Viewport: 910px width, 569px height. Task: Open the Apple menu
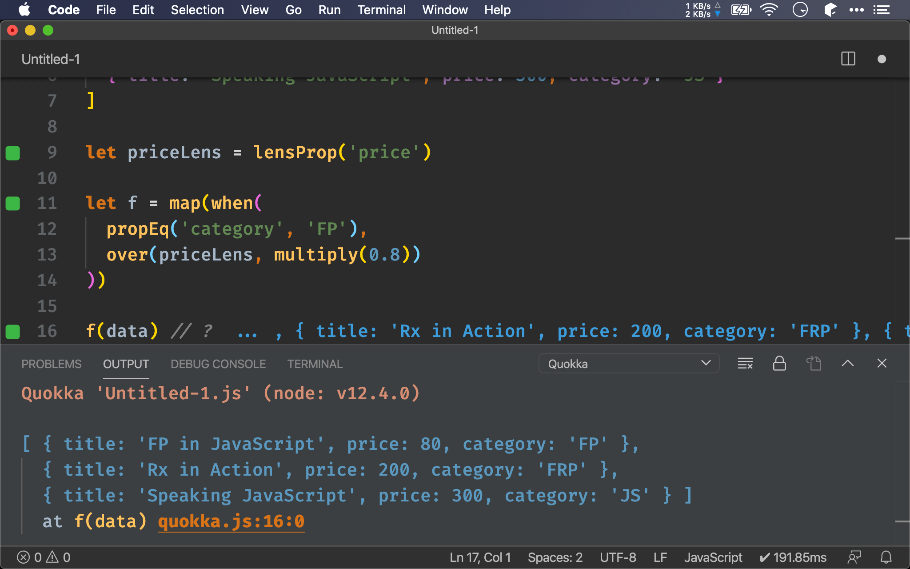(24, 10)
